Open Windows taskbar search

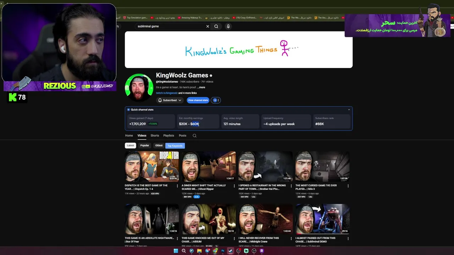point(184,251)
